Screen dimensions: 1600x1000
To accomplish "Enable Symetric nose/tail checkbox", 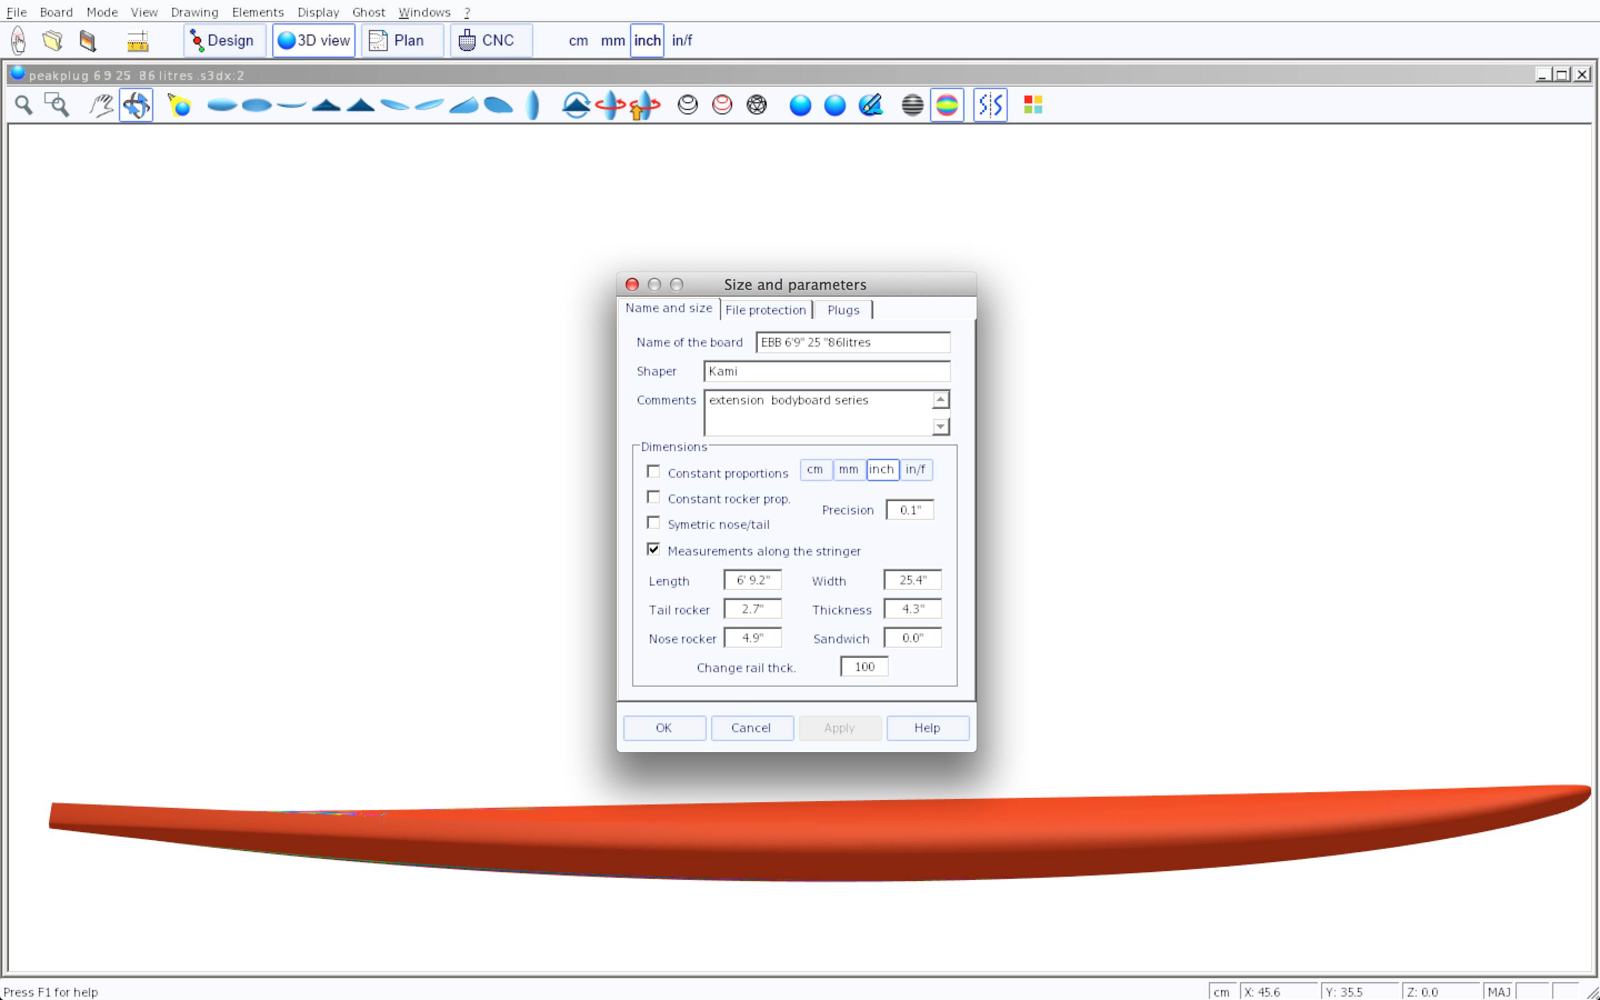I will click(x=653, y=523).
